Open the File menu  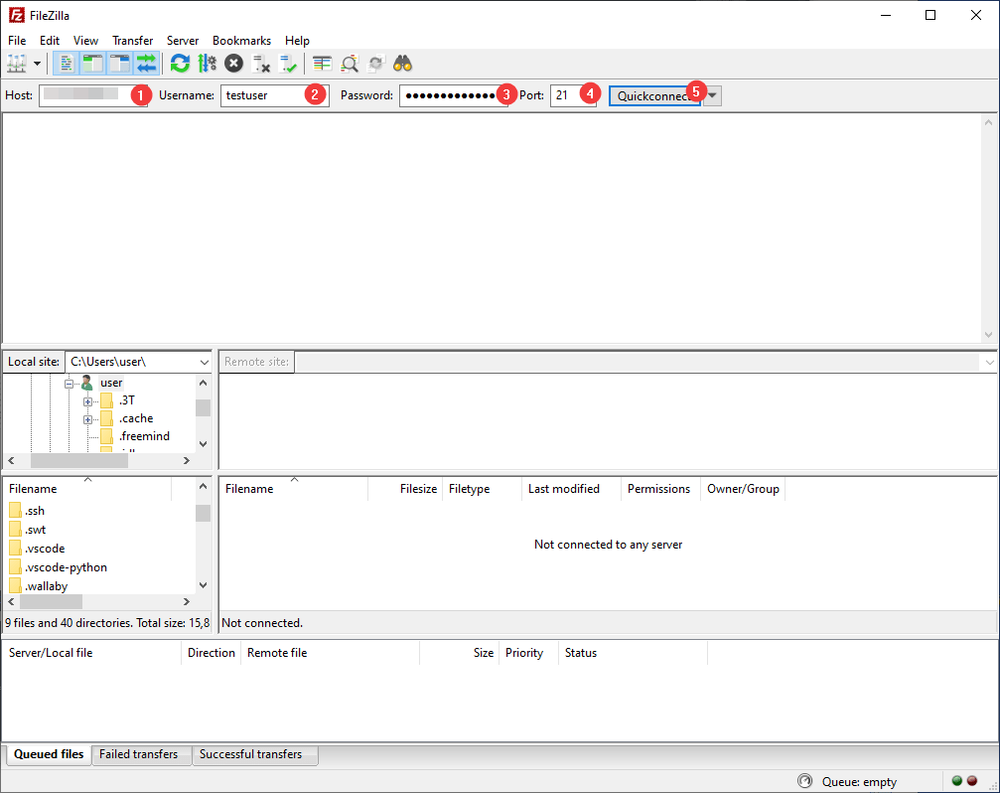[17, 40]
